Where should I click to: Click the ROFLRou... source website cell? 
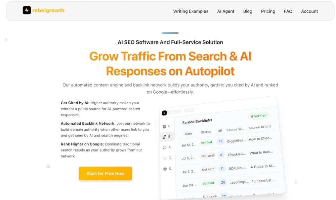click(237, 168)
